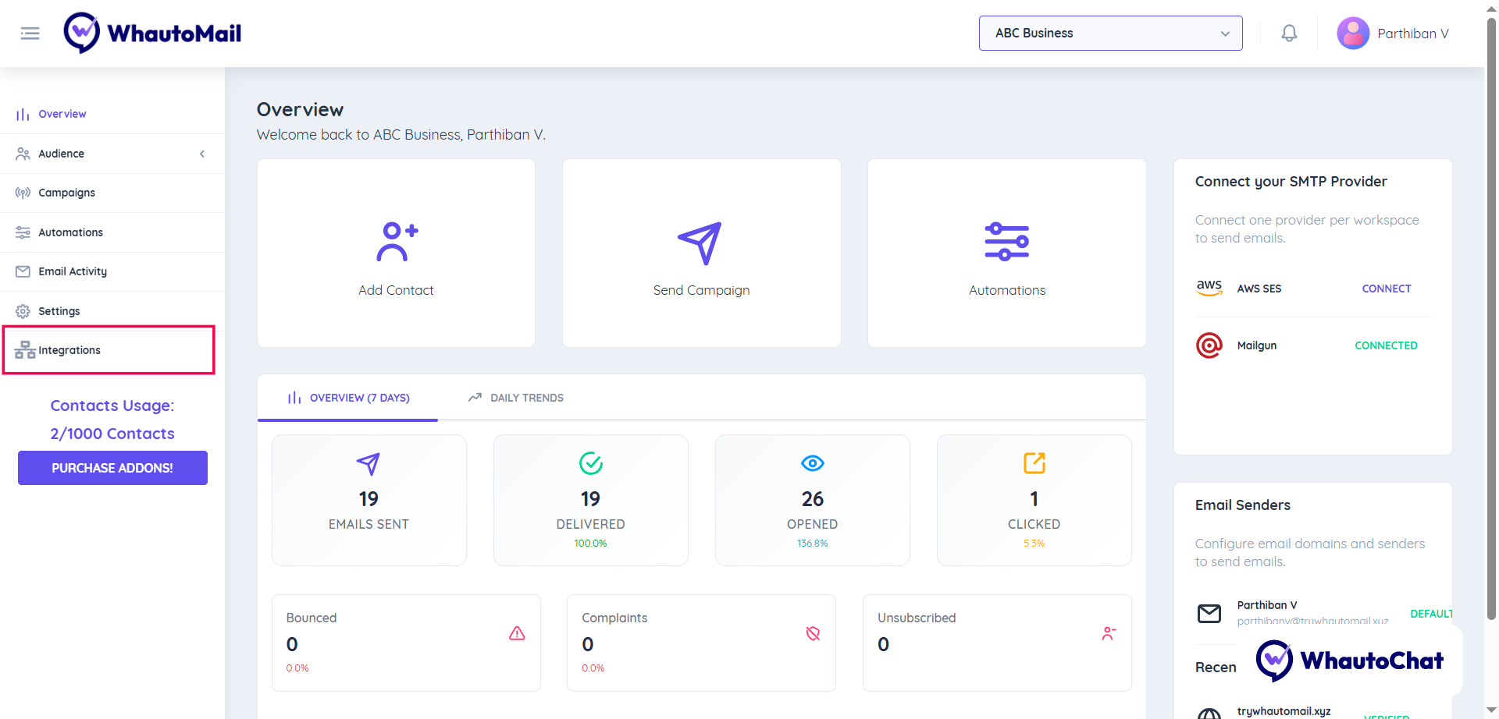Switch to the Daily Trends tab
Image resolution: width=1499 pixels, height=719 pixels.
click(516, 398)
